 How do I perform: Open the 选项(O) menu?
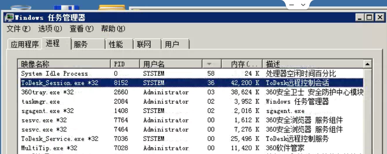[x=50, y=29]
